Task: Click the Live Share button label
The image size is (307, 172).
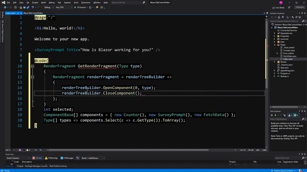Action: click(280, 8)
